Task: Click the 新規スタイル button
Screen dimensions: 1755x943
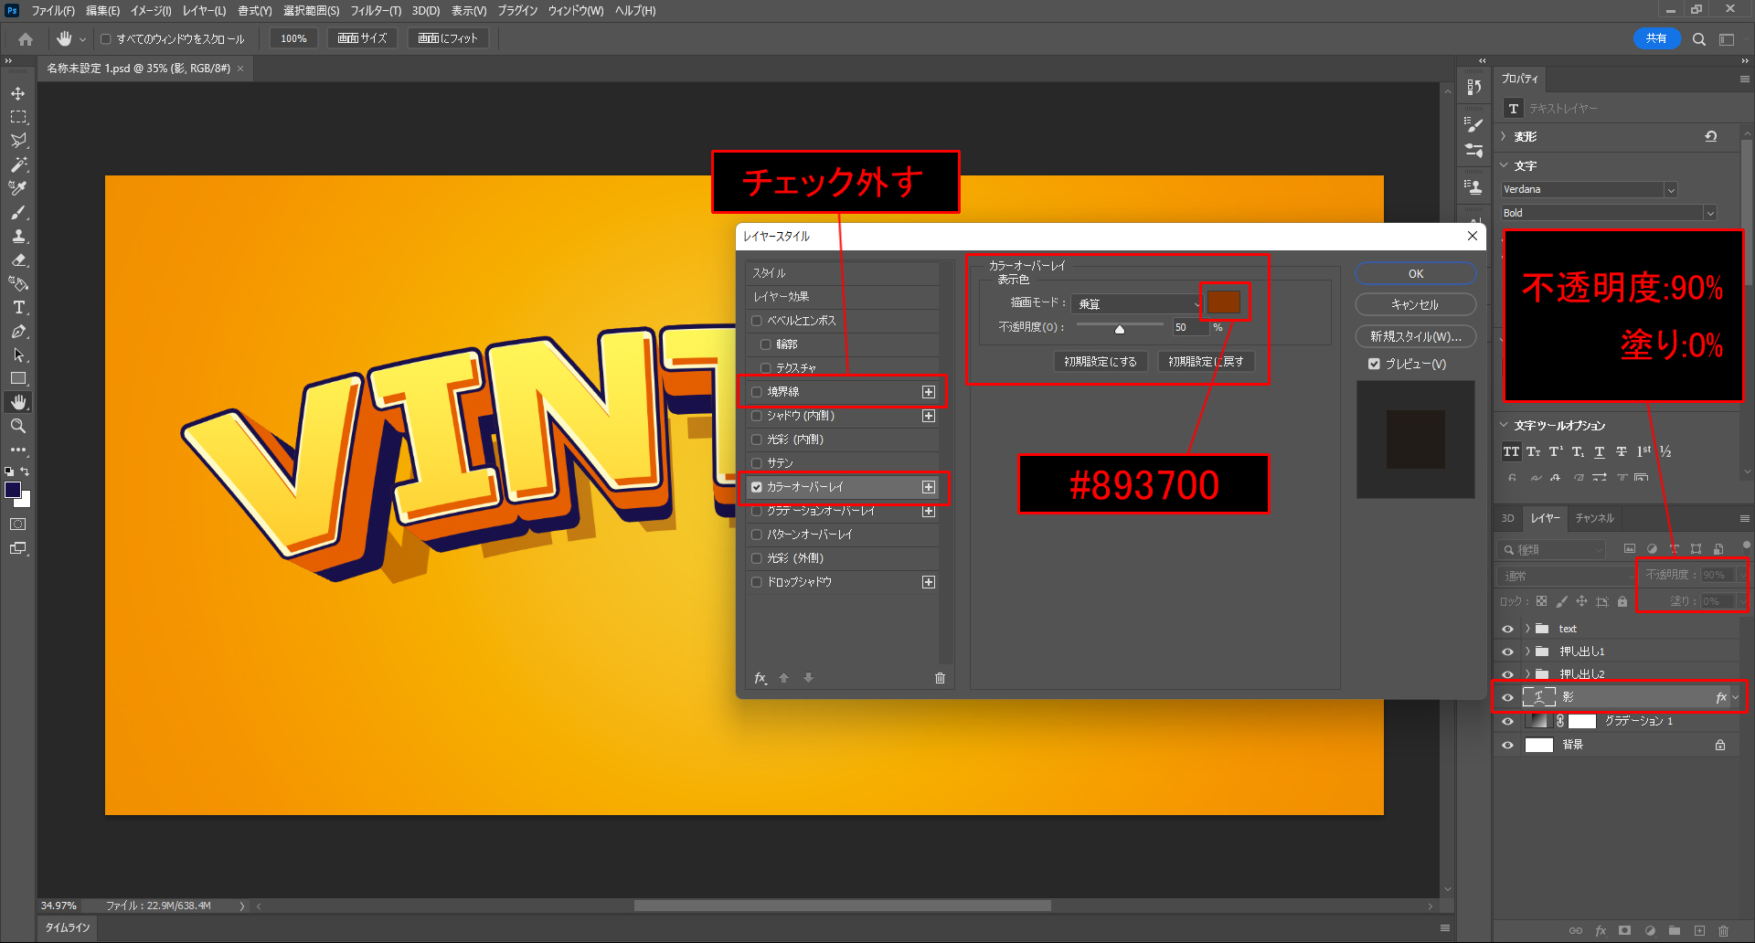Action: tap(1415, 336)
